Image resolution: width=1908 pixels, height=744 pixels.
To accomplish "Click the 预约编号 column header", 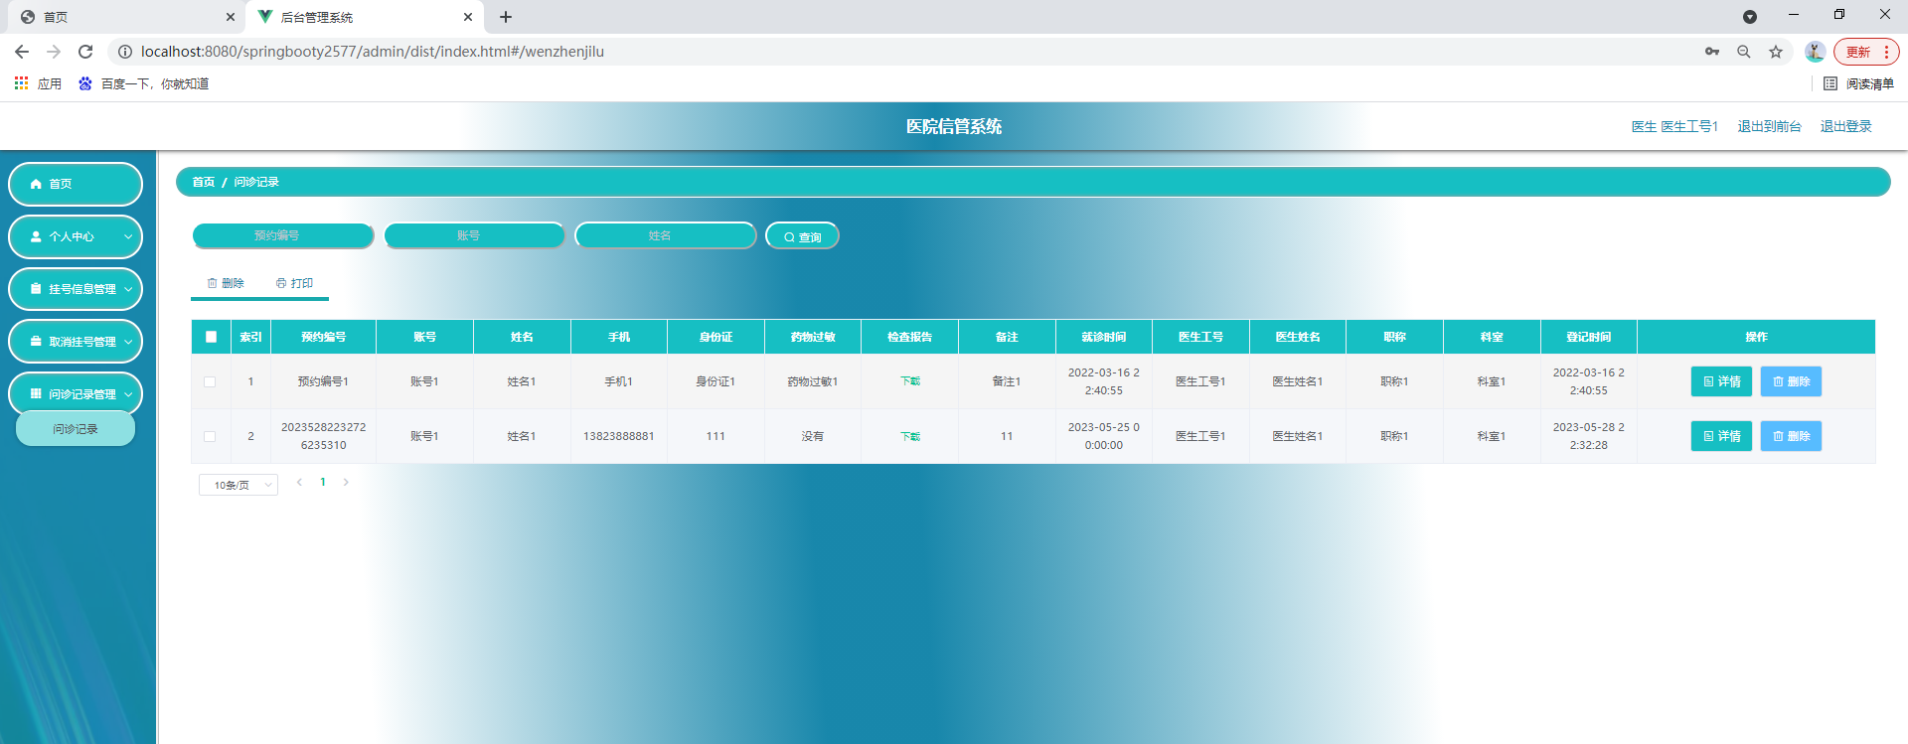I will click(x=324, y=337).
